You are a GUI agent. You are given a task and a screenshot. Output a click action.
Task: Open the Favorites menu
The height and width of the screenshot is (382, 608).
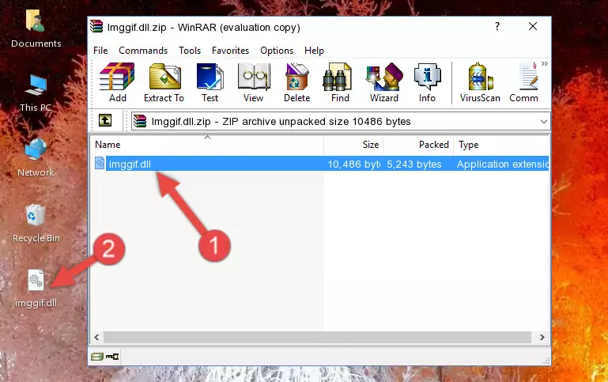pos(230,51)
